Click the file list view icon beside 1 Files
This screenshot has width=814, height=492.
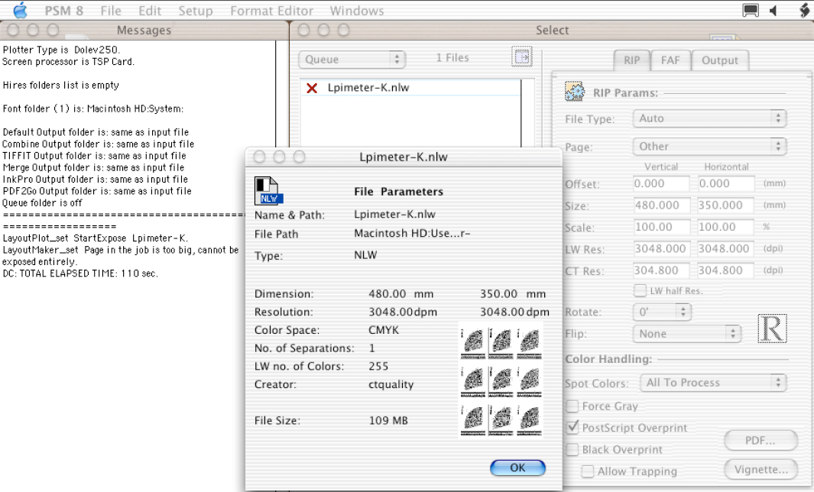522,57
